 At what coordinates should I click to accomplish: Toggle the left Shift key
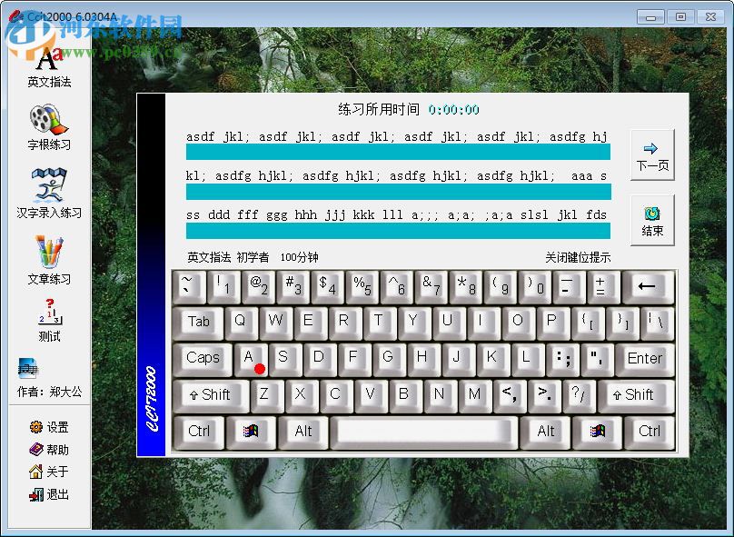209,395
